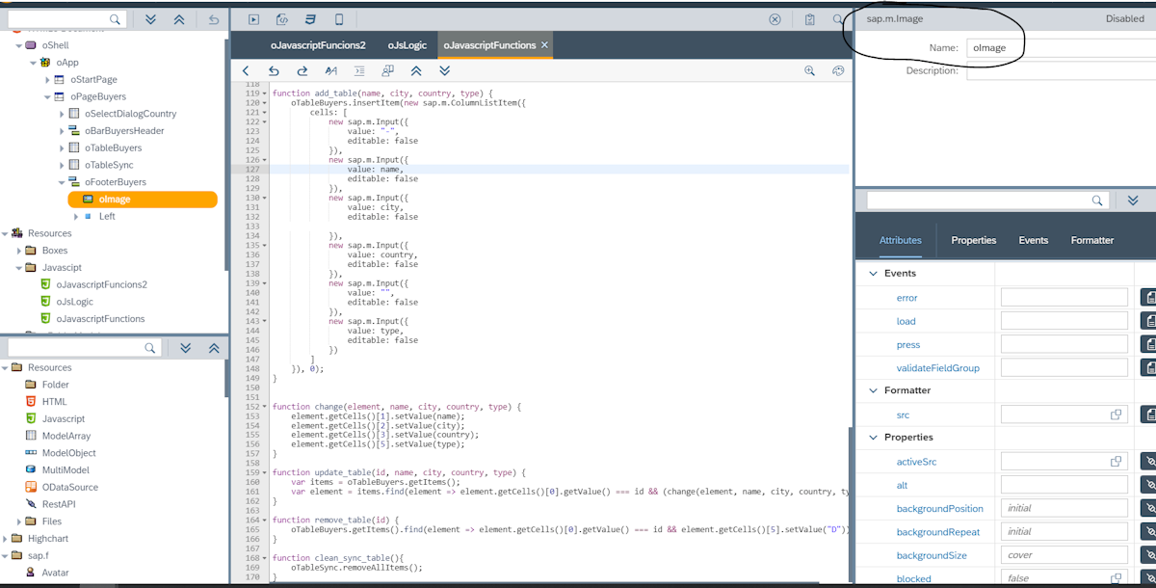Viewport: 1156px width, 588px height.
Task: Collapse the Formatter section in attributes
Action: [x=873, y=390]
